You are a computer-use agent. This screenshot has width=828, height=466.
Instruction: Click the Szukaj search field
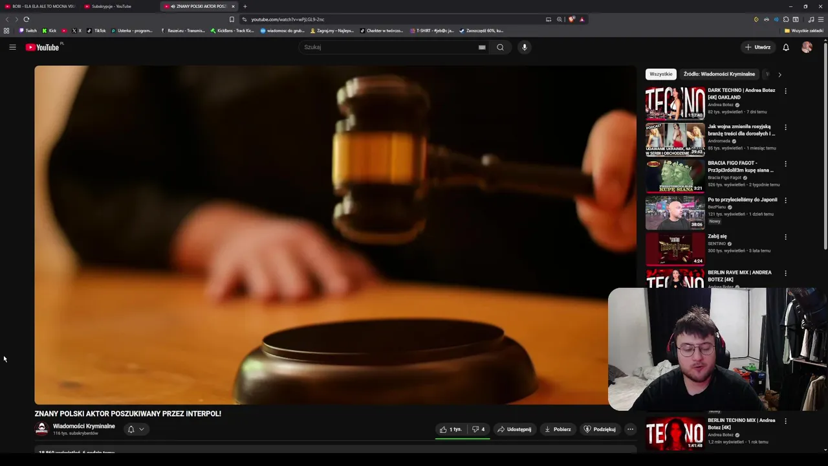[388, 47]
